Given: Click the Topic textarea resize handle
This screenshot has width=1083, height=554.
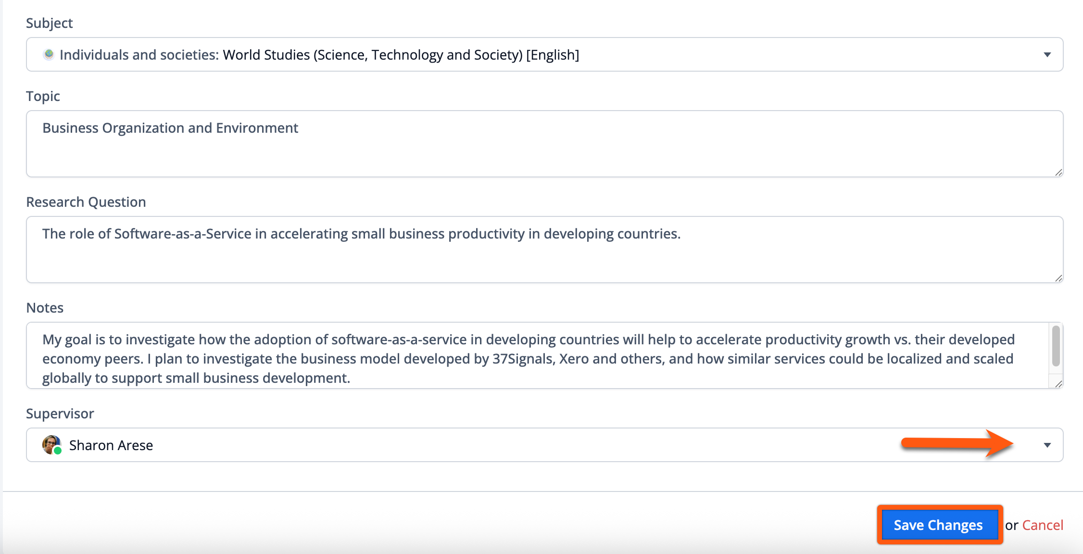Looking at the screenshot, I should point(1058,173).
